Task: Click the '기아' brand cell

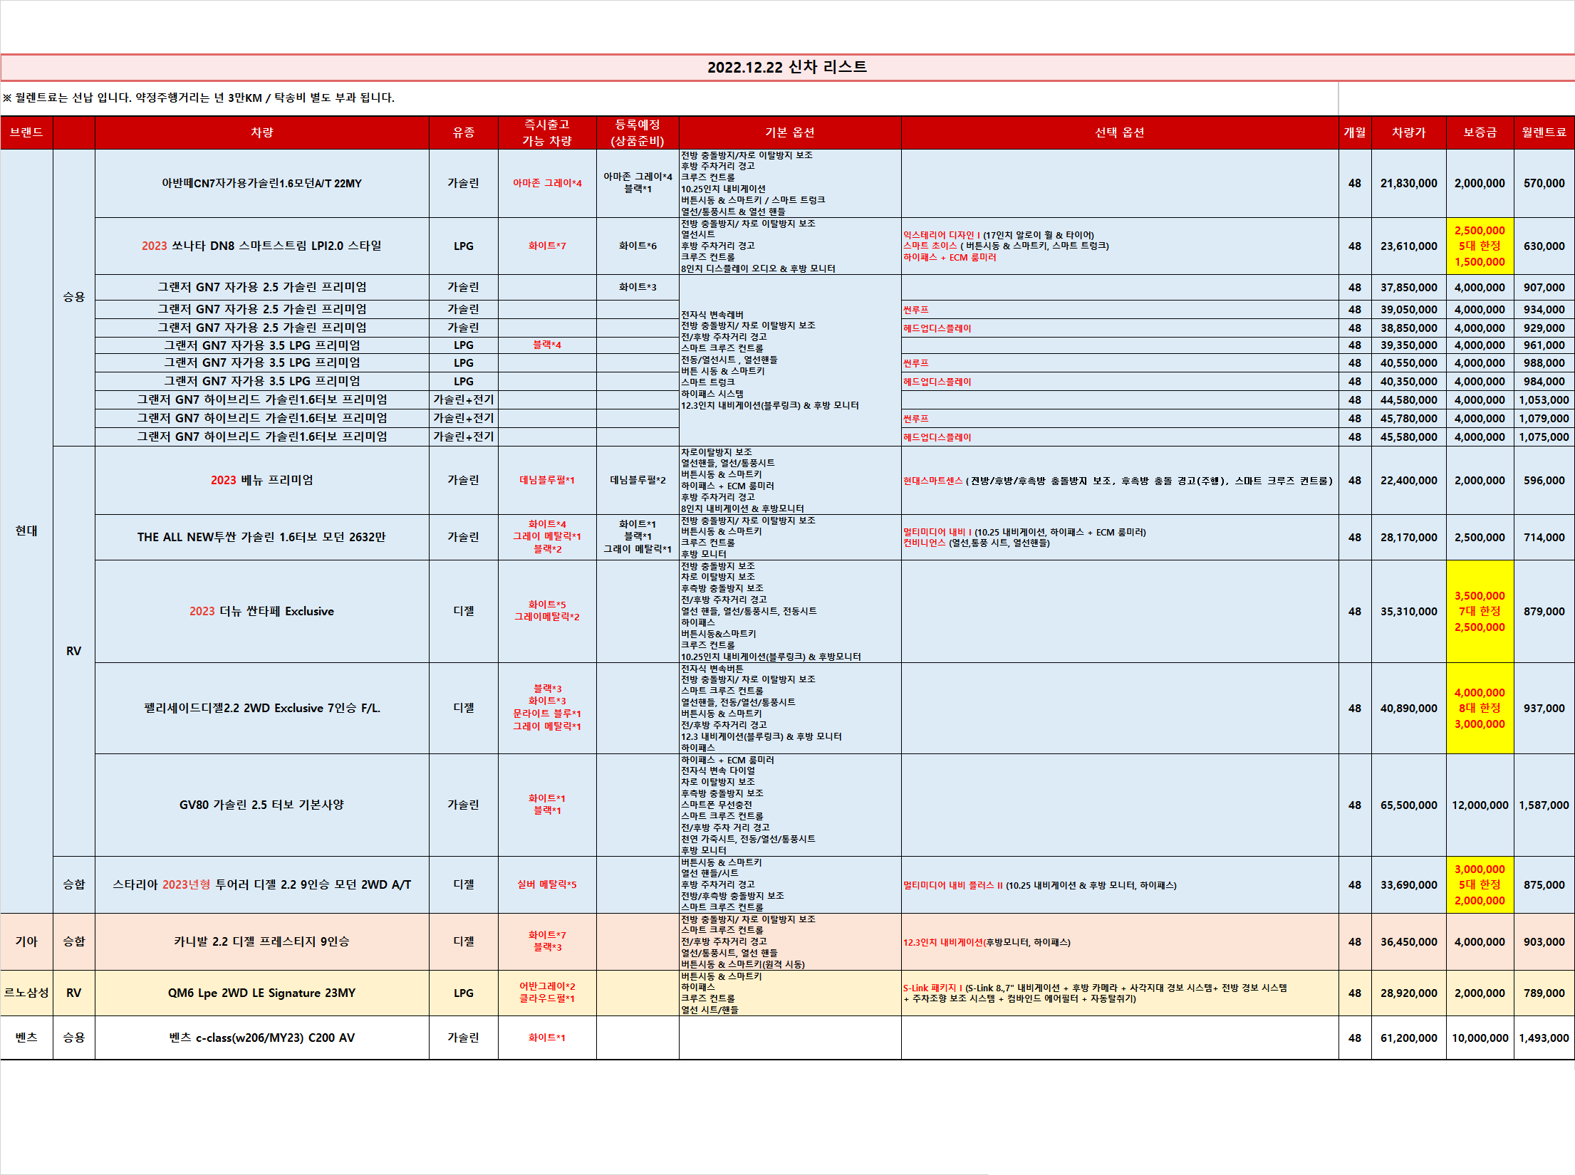Action: tap(26, 941)
